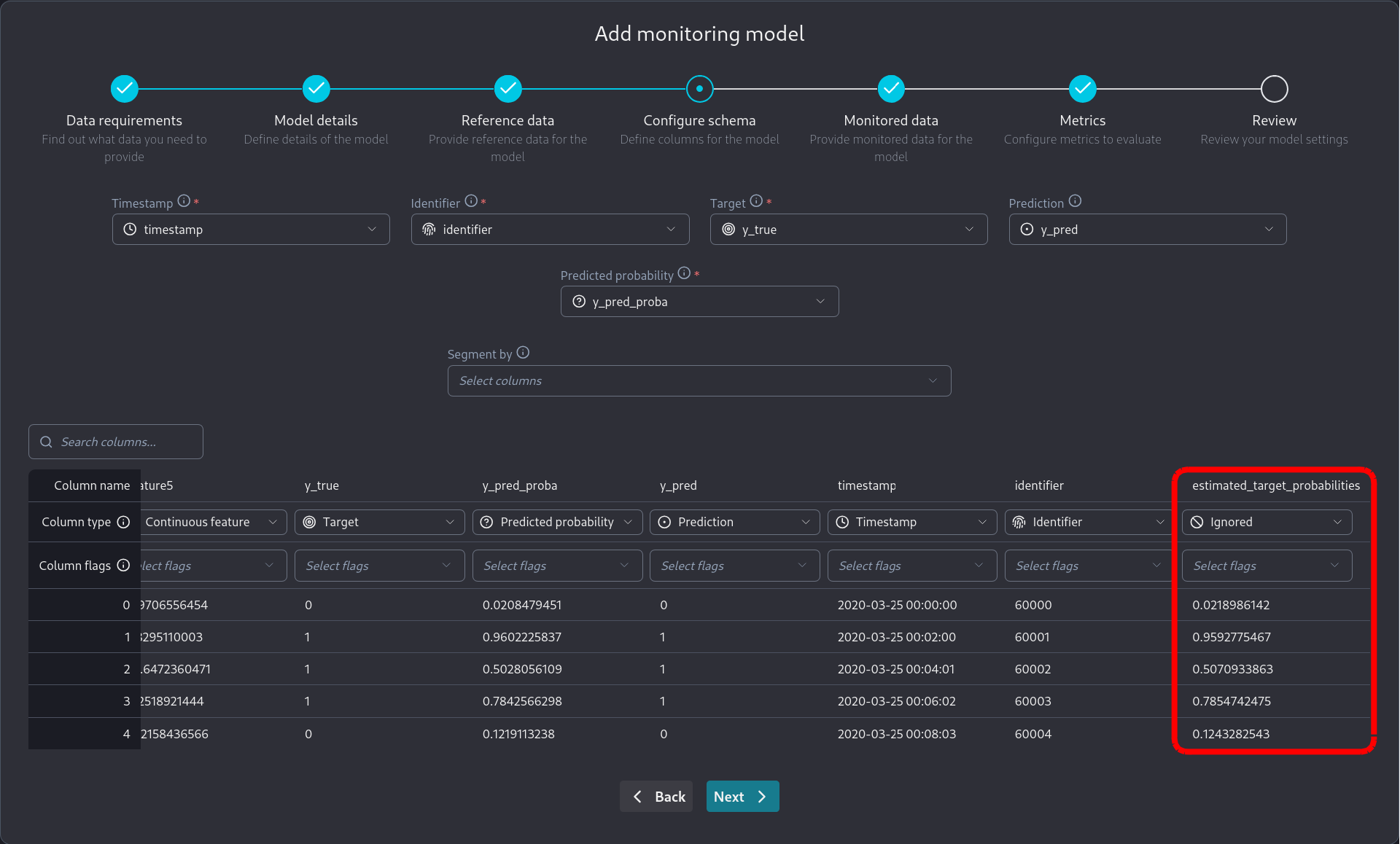Click the info icon beside Identifier label
This screenshot has height=844, width=1400.
(471, 201)
